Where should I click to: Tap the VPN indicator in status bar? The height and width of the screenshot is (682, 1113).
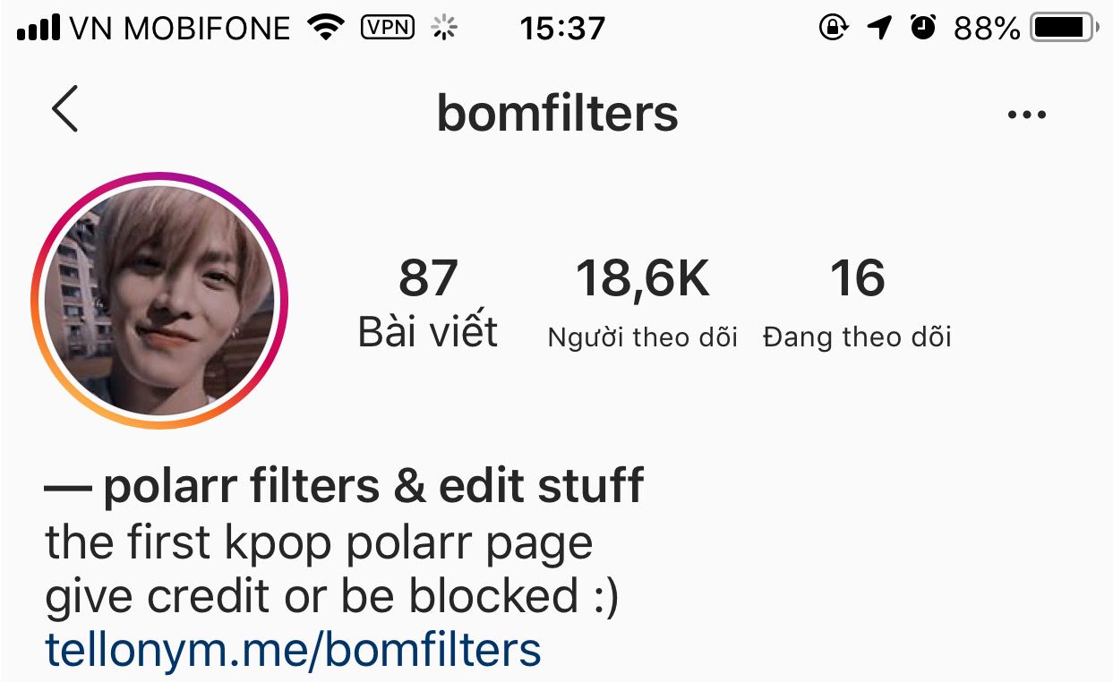(388, 28)
